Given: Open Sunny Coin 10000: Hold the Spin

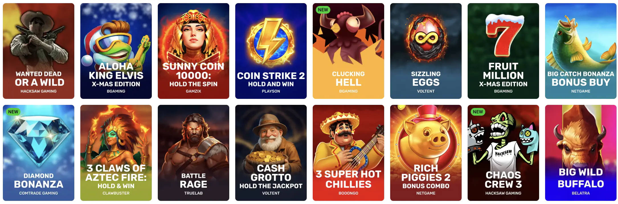Looking at the screenshot, I should 193,51.
